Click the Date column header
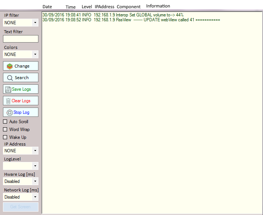This screenshot has width=263, height=215. pyautogui.click(x=47, y=7)
